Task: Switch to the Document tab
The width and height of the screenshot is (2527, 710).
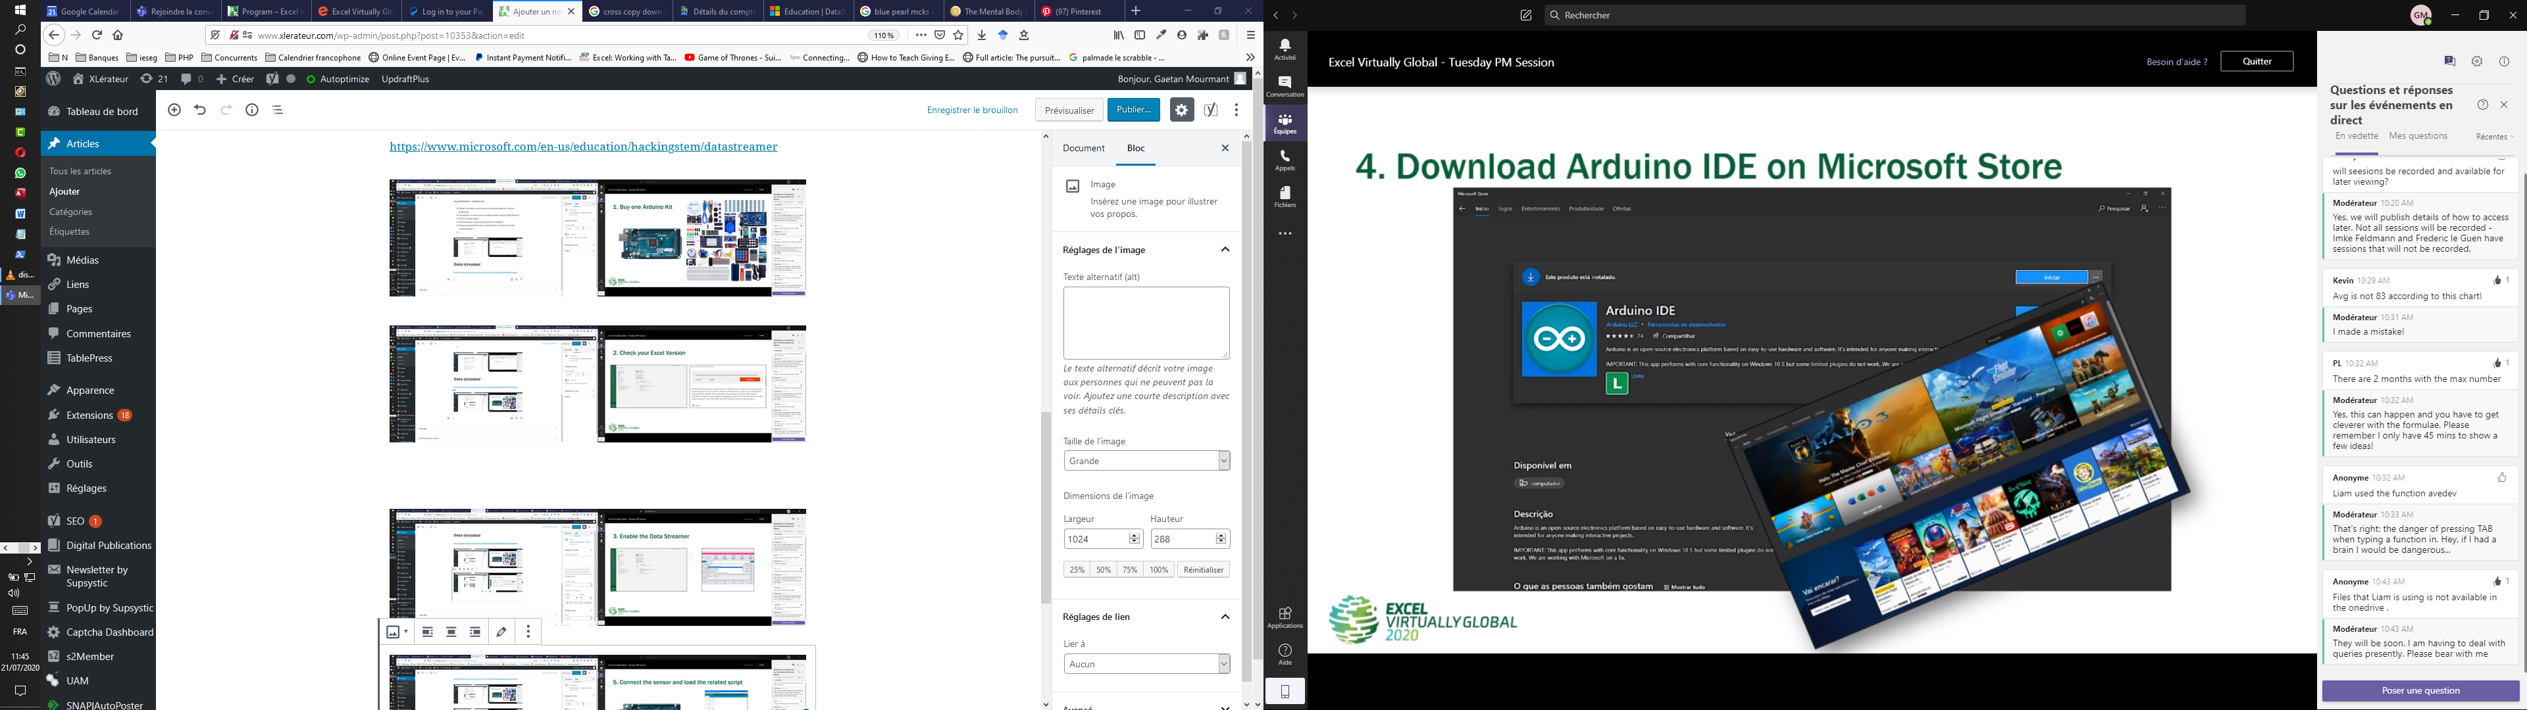Action: tap(1084, 148)
